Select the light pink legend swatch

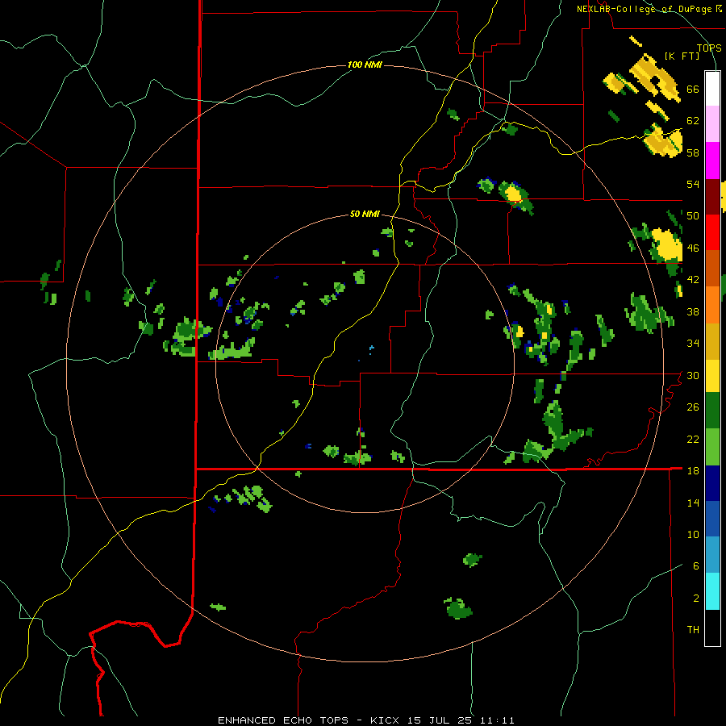pyautogui.click(x=712, y=123)
